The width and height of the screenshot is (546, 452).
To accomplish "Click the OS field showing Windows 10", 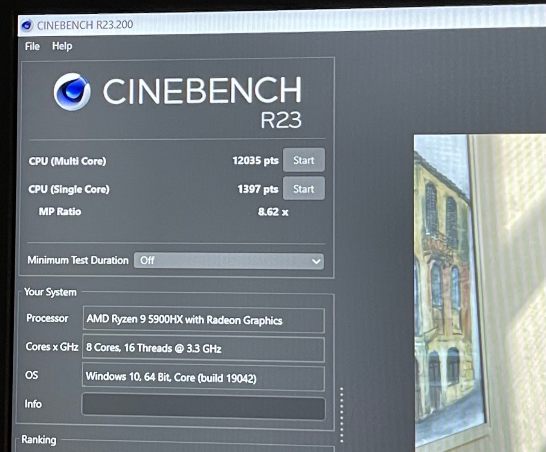I will pos(203,378).
